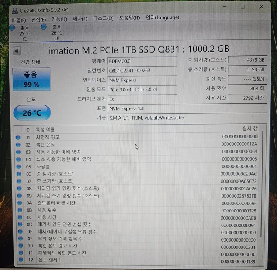The image size is (277, 270).
Task: Click raw value 0000000000231
Action: (238, 247)
